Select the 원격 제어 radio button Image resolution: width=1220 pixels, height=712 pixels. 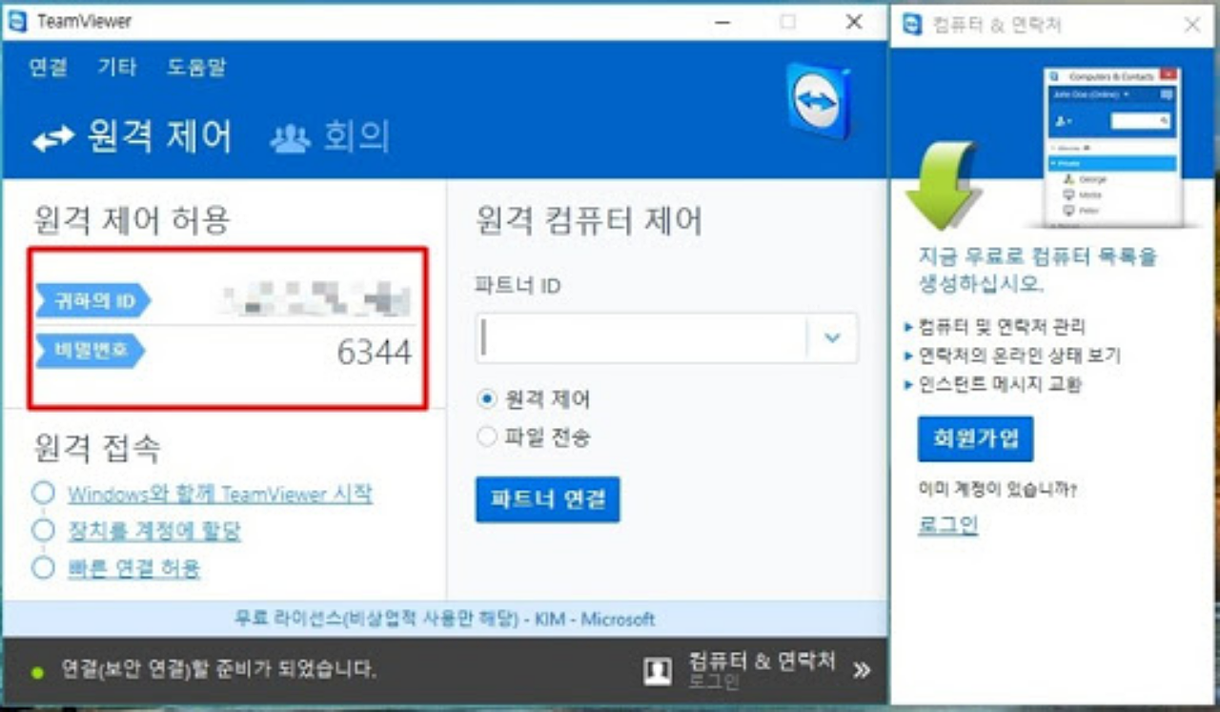pos(487,398)
